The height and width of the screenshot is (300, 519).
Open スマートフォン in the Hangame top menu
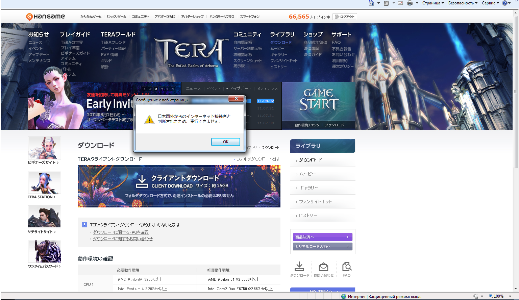click(250, 17)
